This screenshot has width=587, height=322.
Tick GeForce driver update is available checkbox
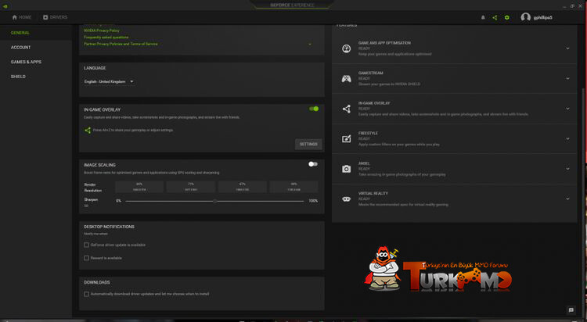click(x=86, y=245)
